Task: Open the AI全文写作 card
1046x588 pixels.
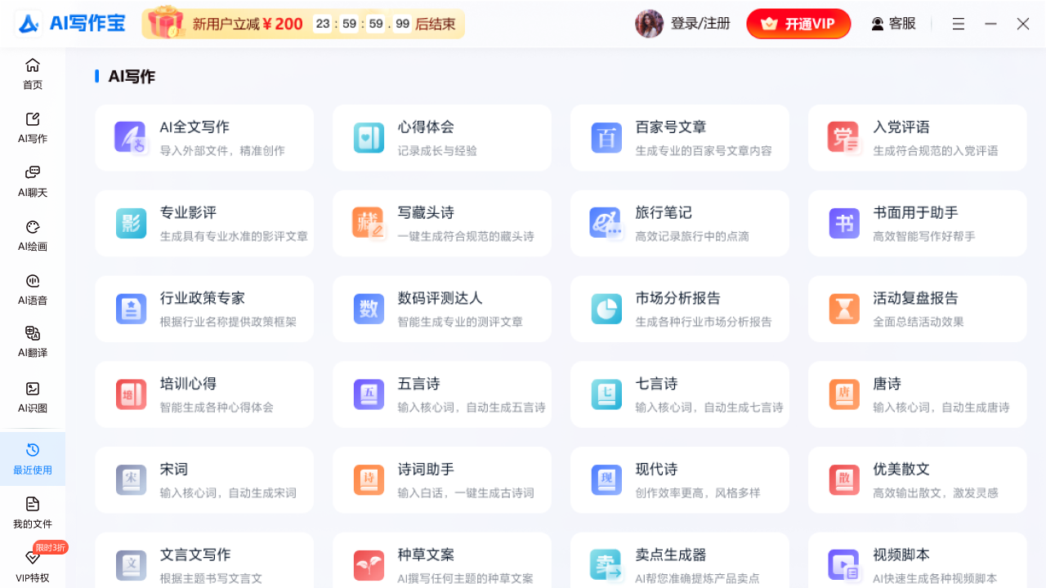Action: [204, 137]
